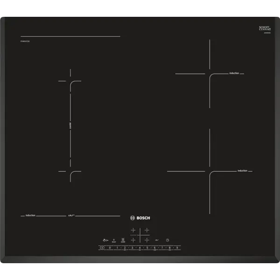Set power level to 0 on slider
The height and width of the screenshot is (280, 280).
coord(110,248)
